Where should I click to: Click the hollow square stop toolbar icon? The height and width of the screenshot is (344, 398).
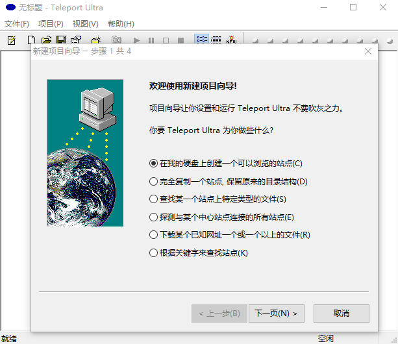pos(166,40)
